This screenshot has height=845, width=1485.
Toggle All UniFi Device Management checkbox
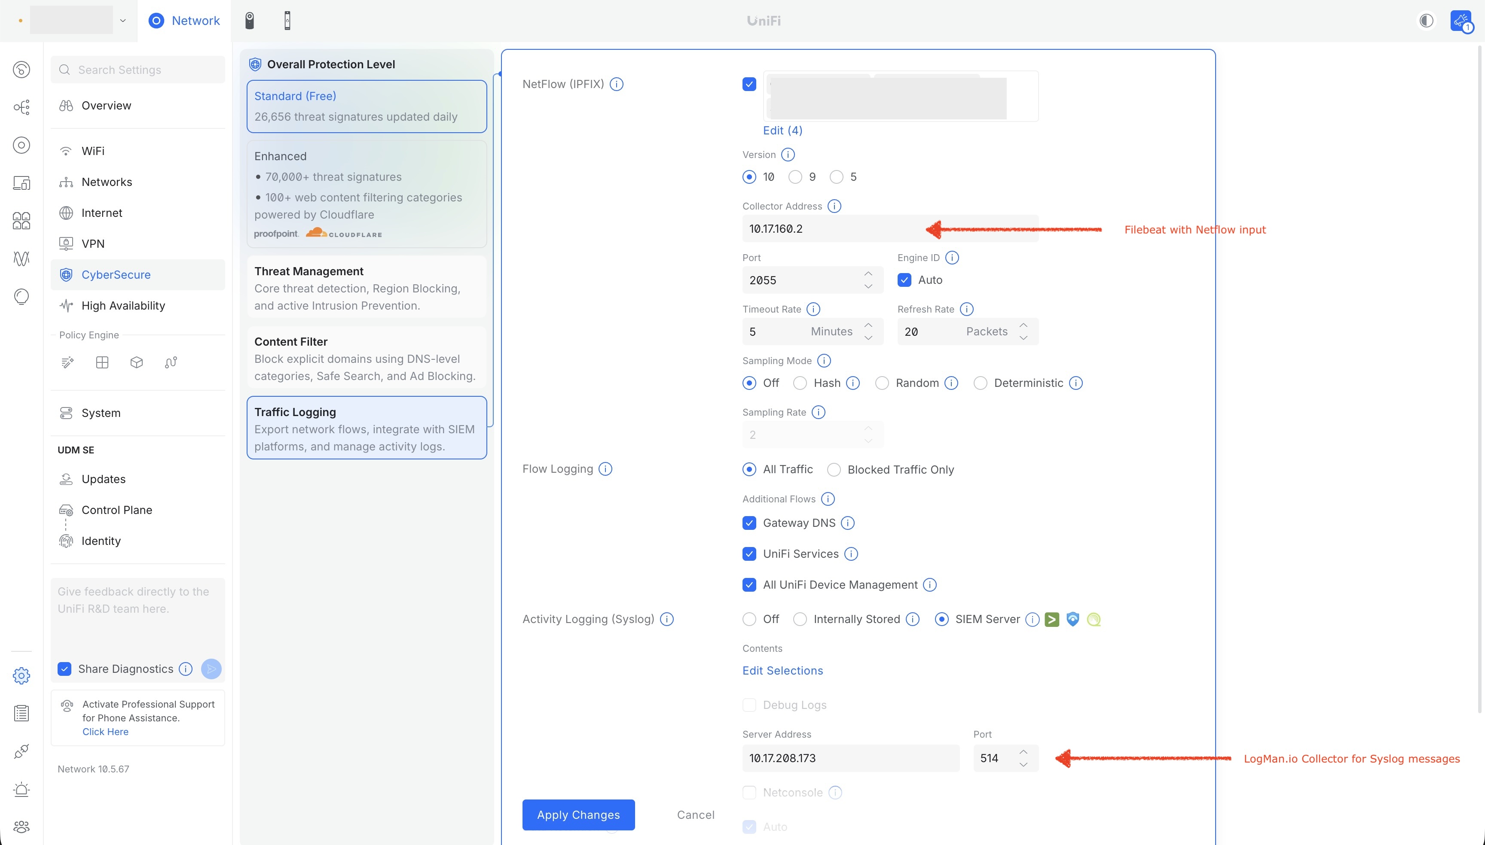(x=749, y=584)
